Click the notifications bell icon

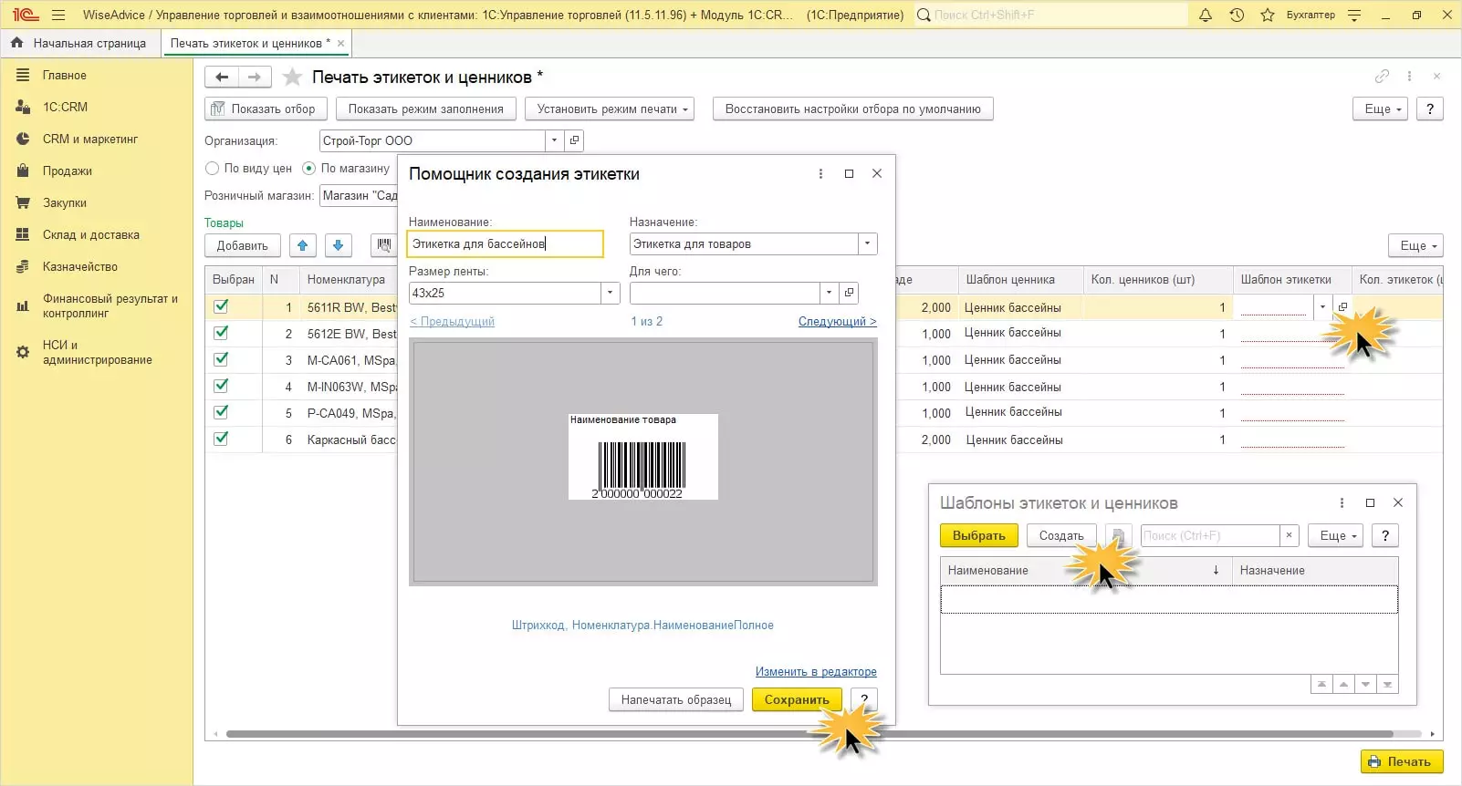1206,16
